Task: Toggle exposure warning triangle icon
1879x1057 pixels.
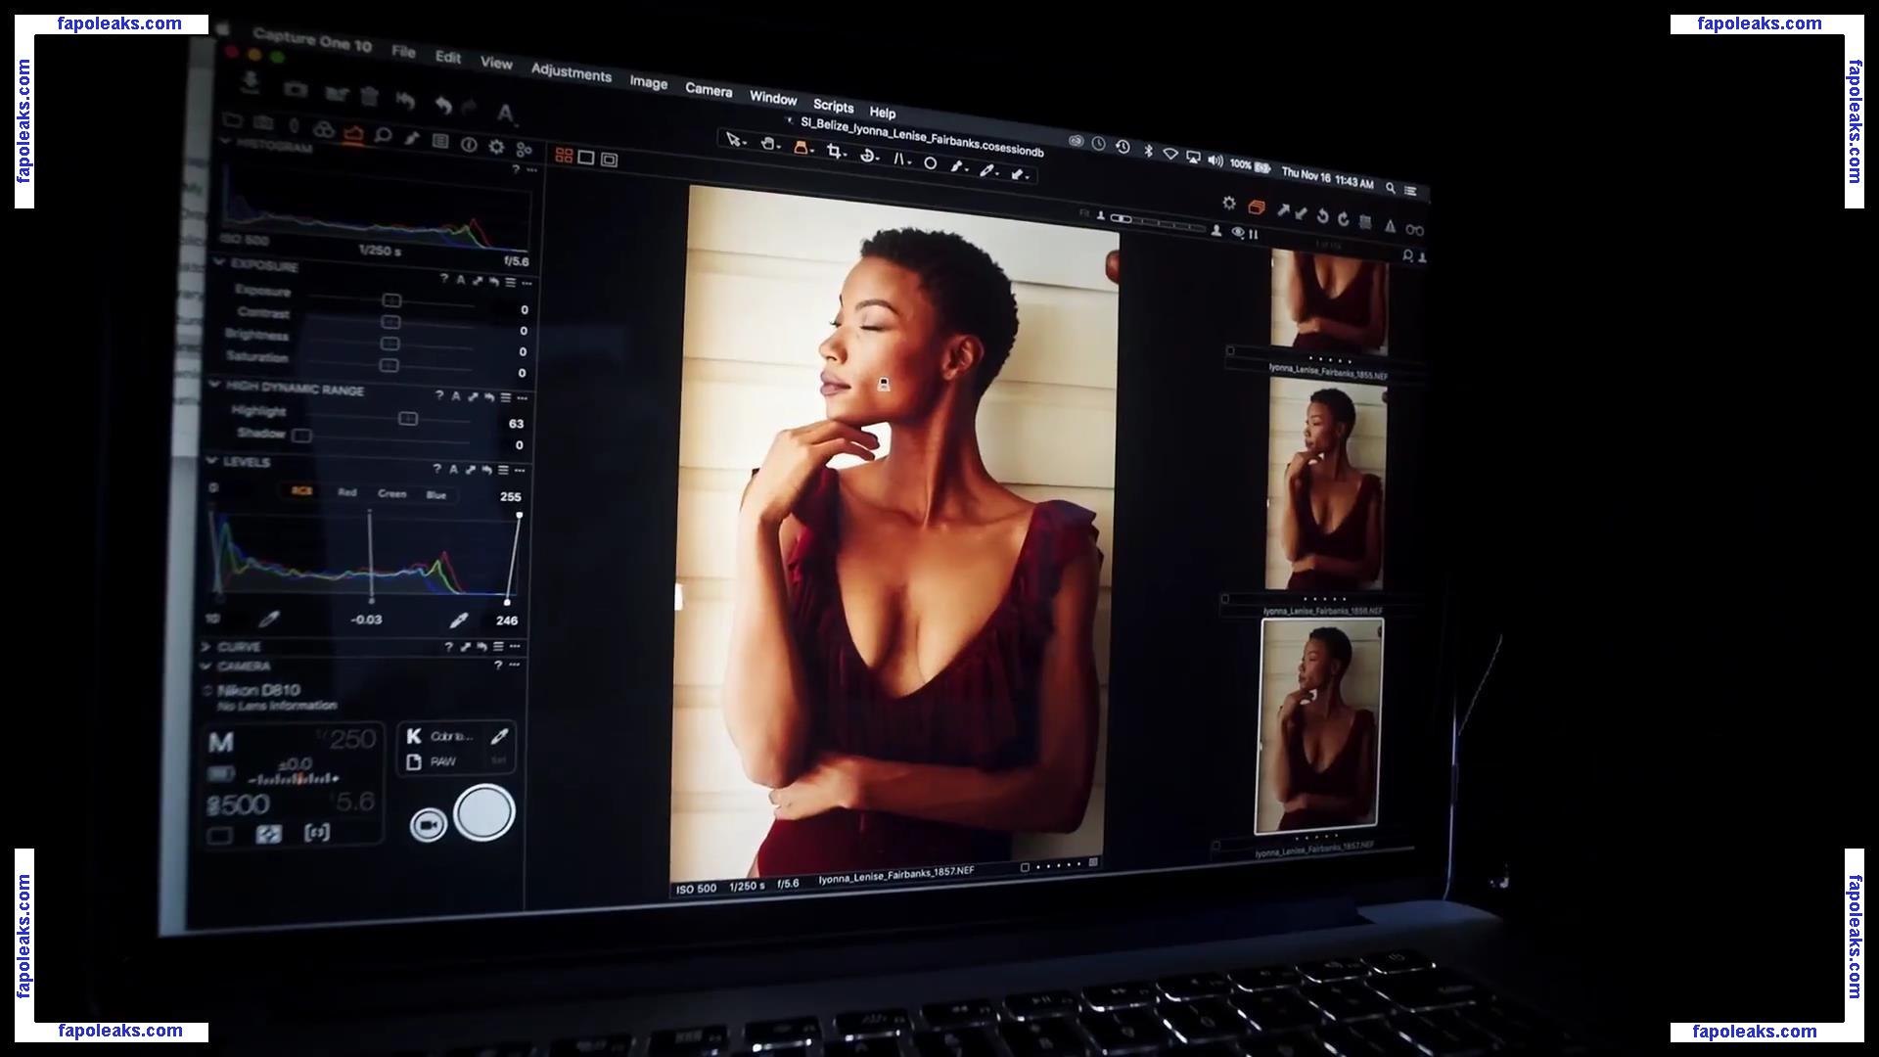Action: (1390, 225)
